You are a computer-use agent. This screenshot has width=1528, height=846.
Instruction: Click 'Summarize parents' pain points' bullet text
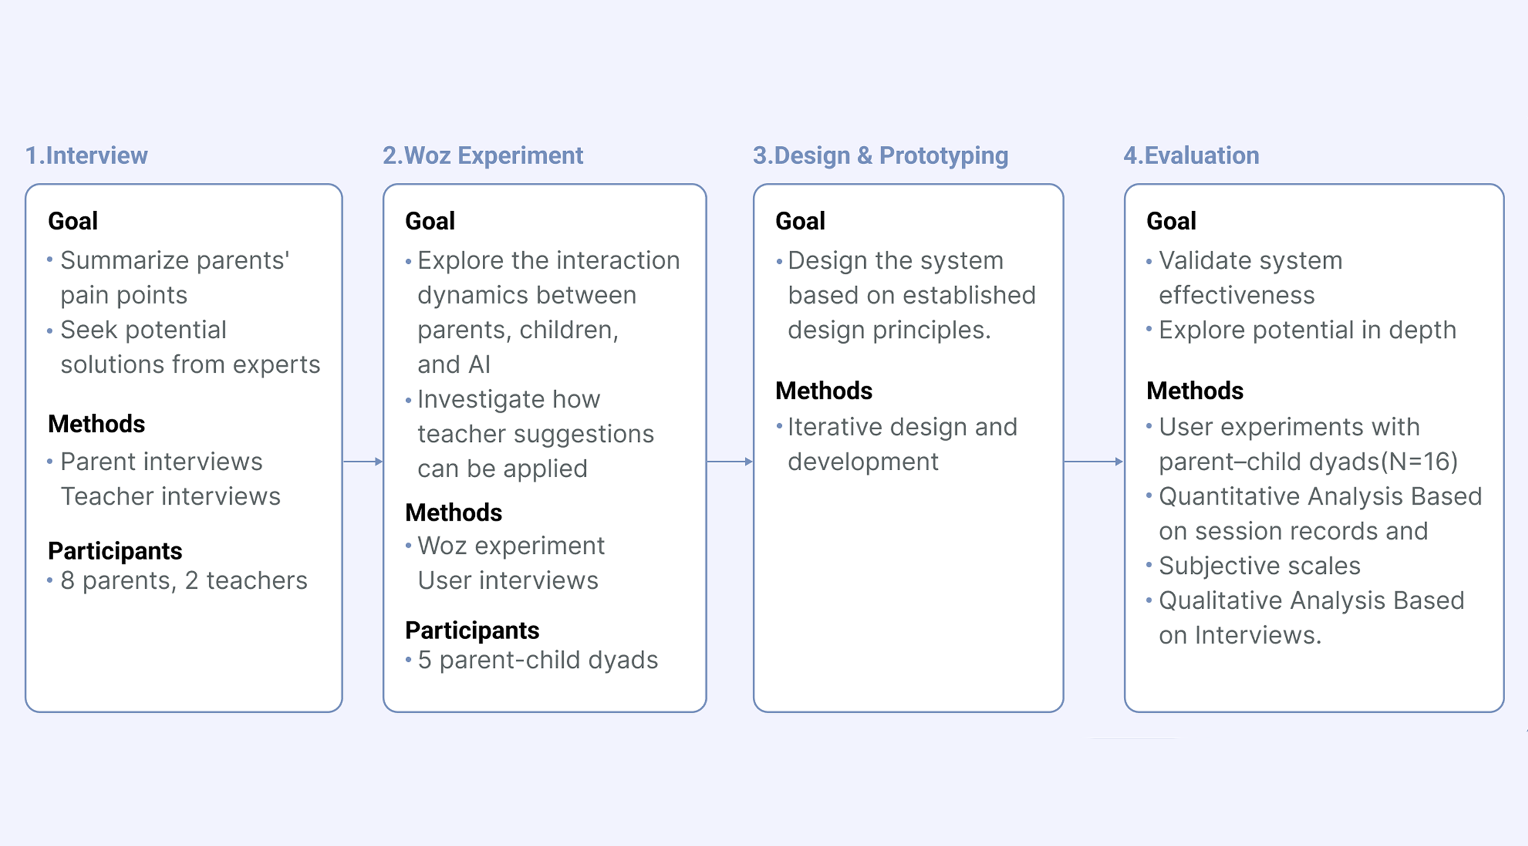coord(175,278)
